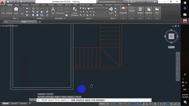
Task: Click the Save icon in quick access toolbar
Action: pyautogui.click(x=15, y=2)
